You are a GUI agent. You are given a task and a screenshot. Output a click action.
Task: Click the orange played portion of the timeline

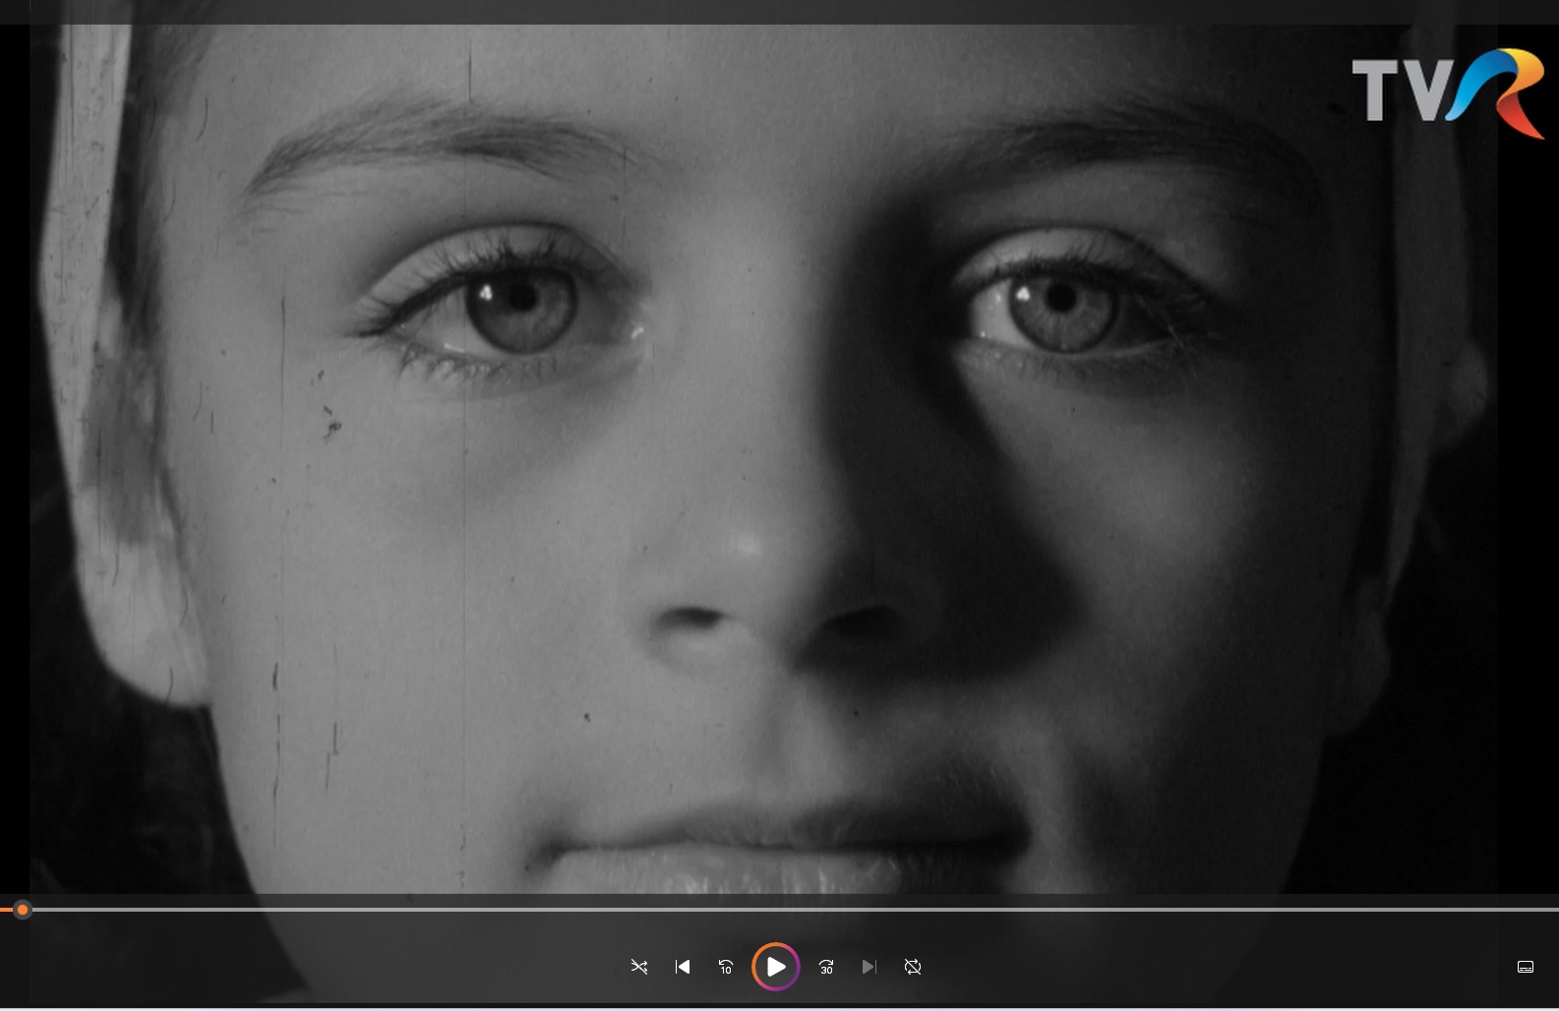[x=6, y=910]
